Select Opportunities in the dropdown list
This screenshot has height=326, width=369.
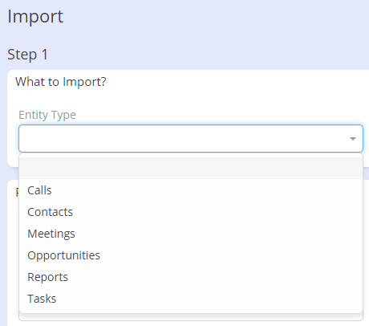click(x=63, y=255)
